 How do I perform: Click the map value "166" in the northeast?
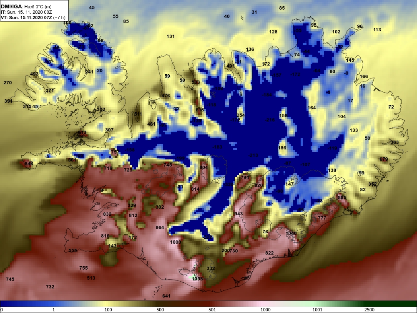pos(364,77)
